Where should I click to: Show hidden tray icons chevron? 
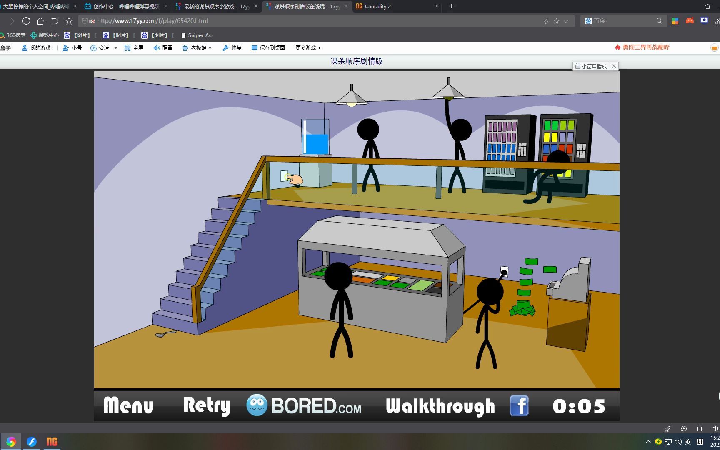tap(648, 442)
